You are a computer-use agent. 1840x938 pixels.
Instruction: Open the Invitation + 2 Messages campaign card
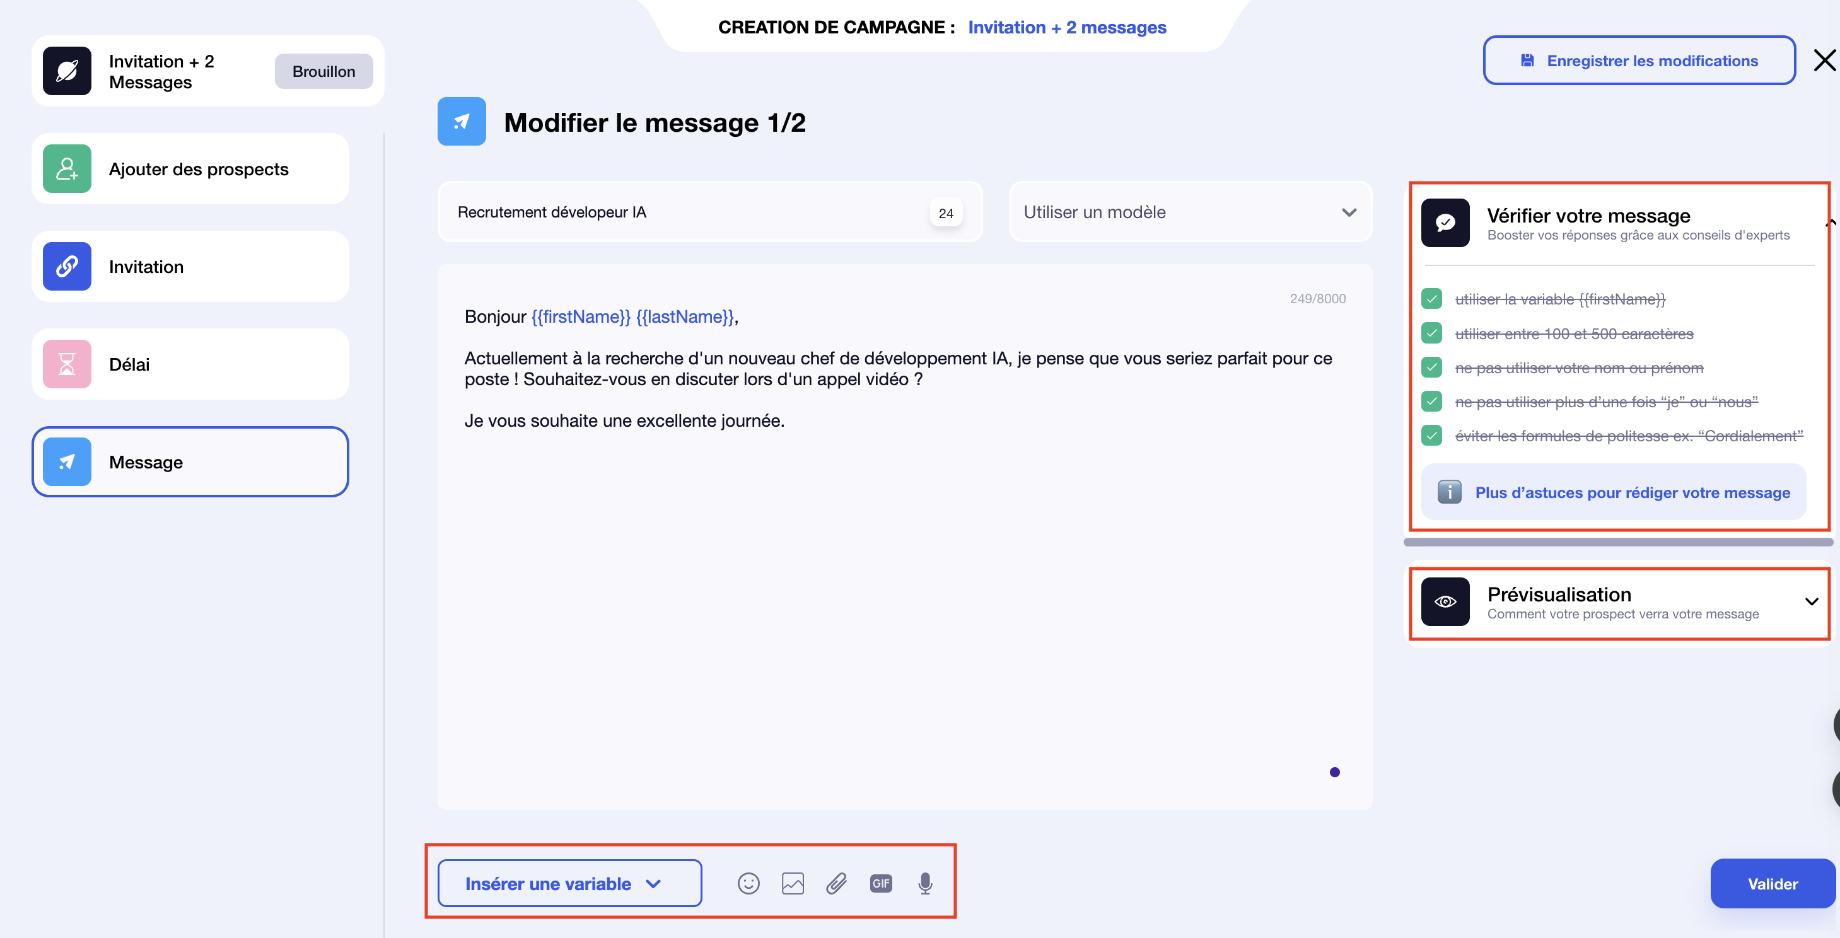208,71
